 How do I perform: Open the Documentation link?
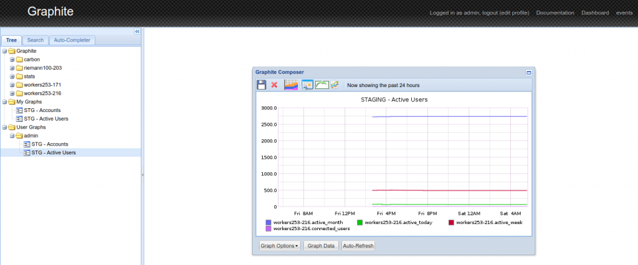pos(555,13)
